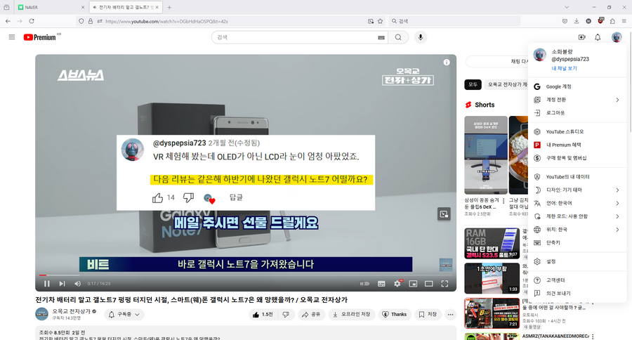Open 고객센터 menu item
The width and height of the screenshot is (632, 340).
pos(577,280)
